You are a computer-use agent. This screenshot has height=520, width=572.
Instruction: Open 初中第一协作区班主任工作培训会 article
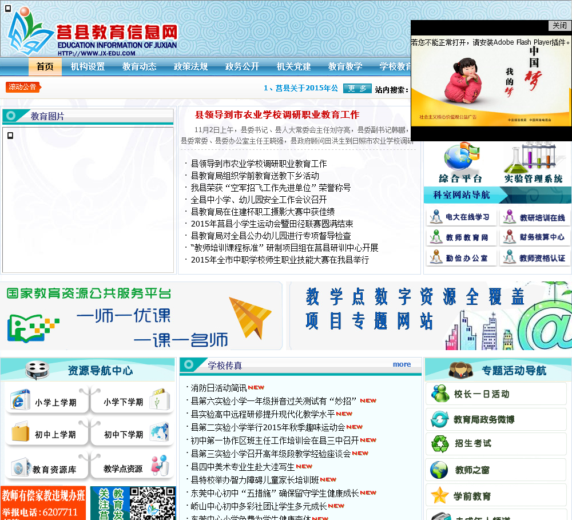[275, 440]
